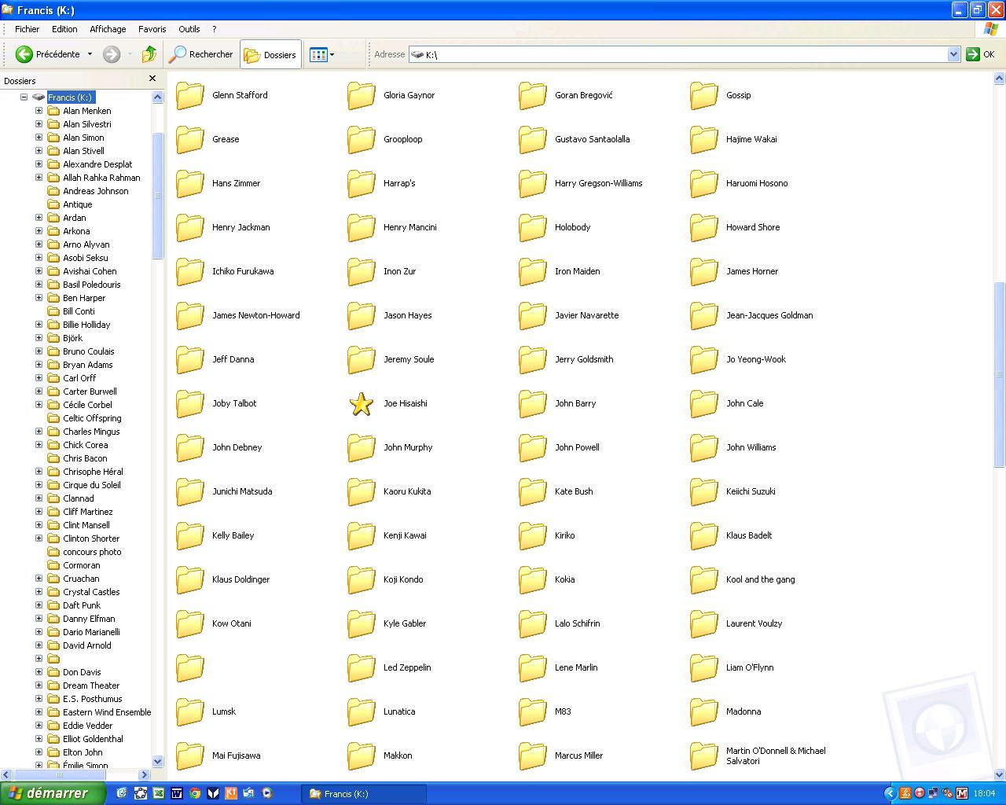Viewport: 1006px width, 805px height.
Task: Expand the Björk tree node
Action: pos(39,338)
